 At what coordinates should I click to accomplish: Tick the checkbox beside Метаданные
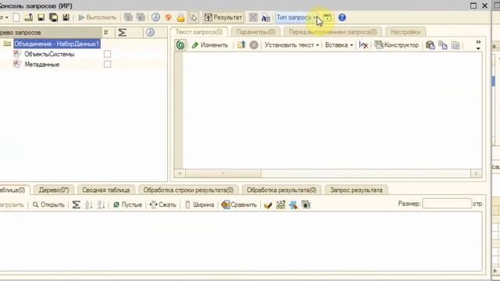(x=108, y=64)
